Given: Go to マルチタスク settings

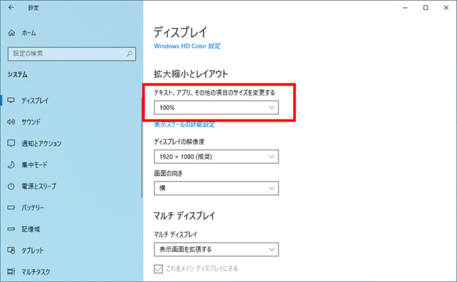Looking at the screenshot, I should click(x=36, y=272).
